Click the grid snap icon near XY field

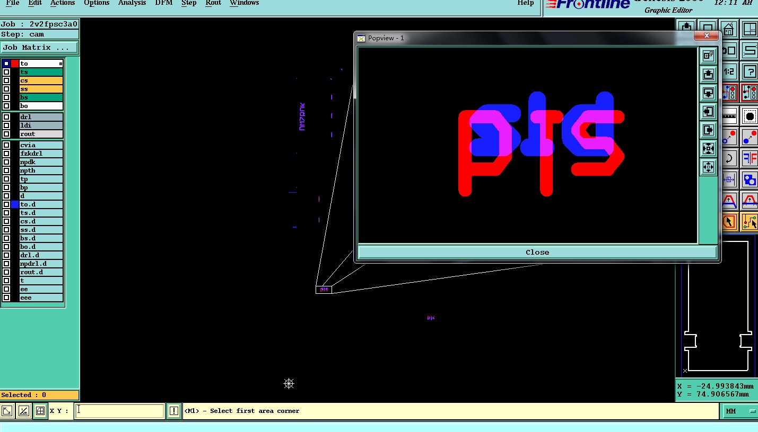click(x=40, y=411)
